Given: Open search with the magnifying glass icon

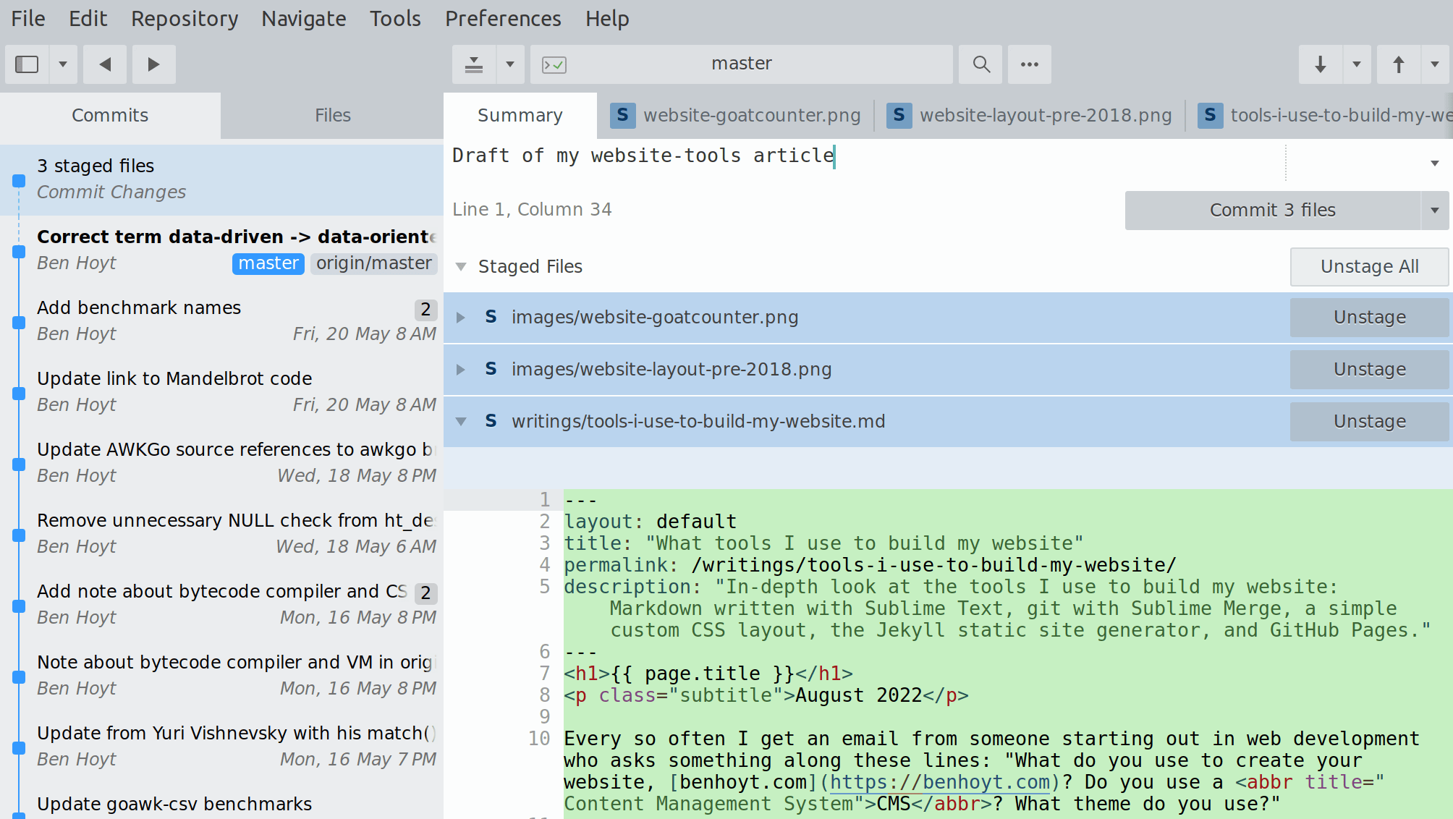Looking at the screenshot, I should tap(980, 64).
